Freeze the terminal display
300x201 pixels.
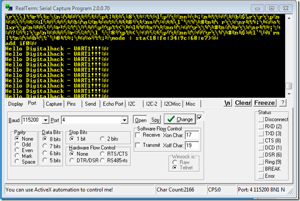pyautogui.click(x=265, y=103)
